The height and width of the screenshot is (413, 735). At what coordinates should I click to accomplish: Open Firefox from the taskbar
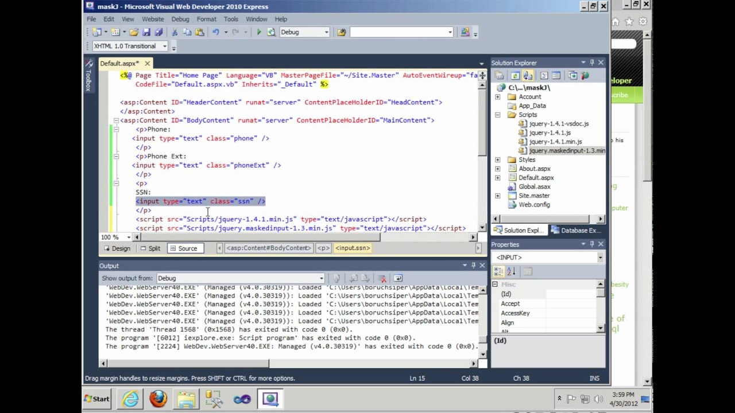coord(158,399)
